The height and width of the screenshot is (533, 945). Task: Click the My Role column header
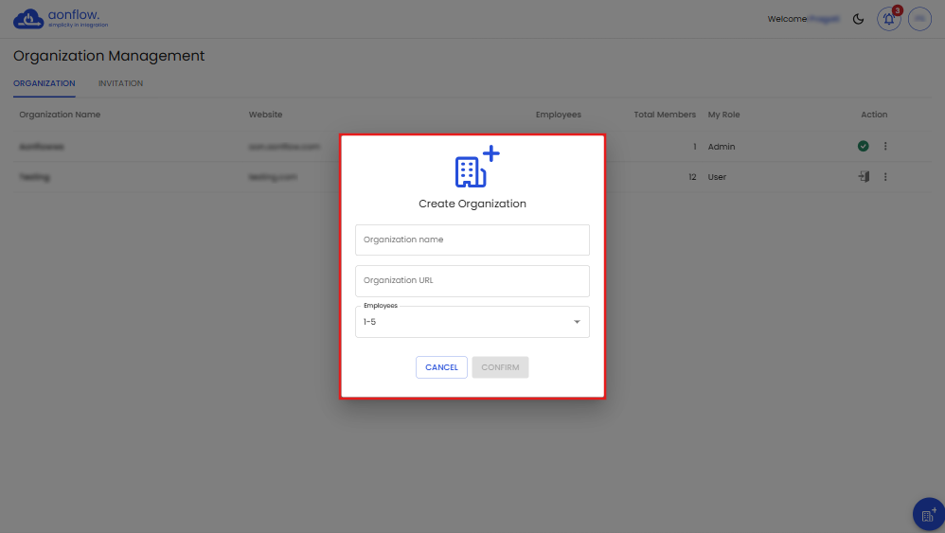pyautogui.click(x=723, y=115)
